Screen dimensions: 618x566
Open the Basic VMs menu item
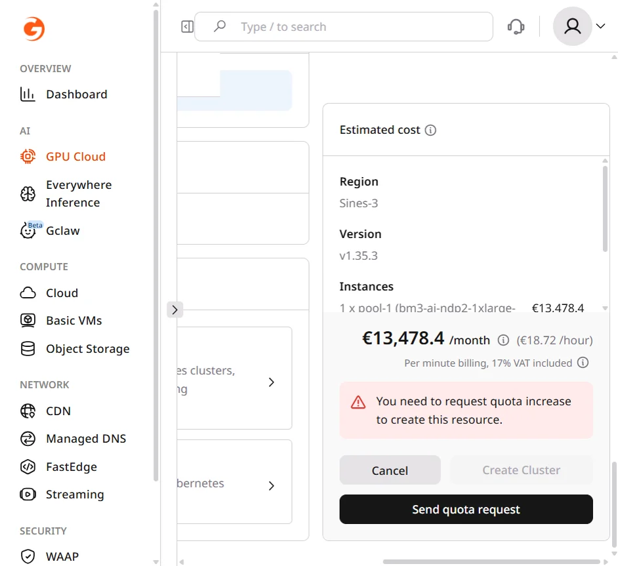pos(73,320)
